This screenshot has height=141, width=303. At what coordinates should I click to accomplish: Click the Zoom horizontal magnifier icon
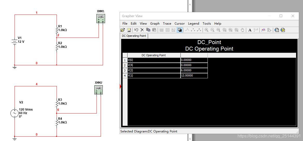(230, 30)
